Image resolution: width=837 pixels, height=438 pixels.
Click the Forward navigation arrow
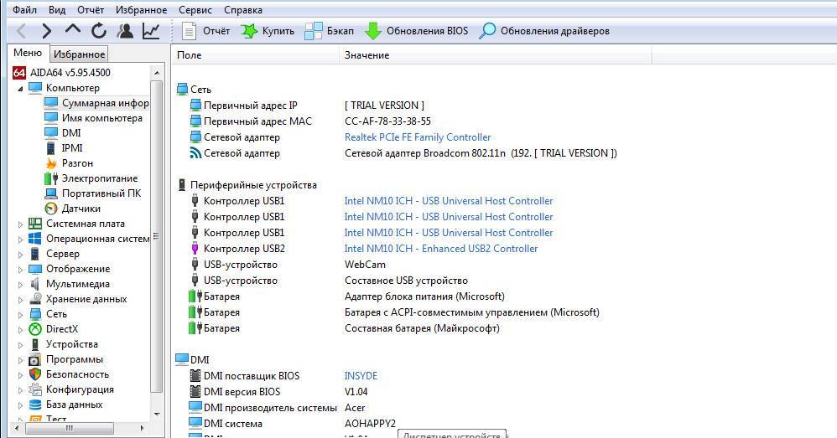pos(46,31)
